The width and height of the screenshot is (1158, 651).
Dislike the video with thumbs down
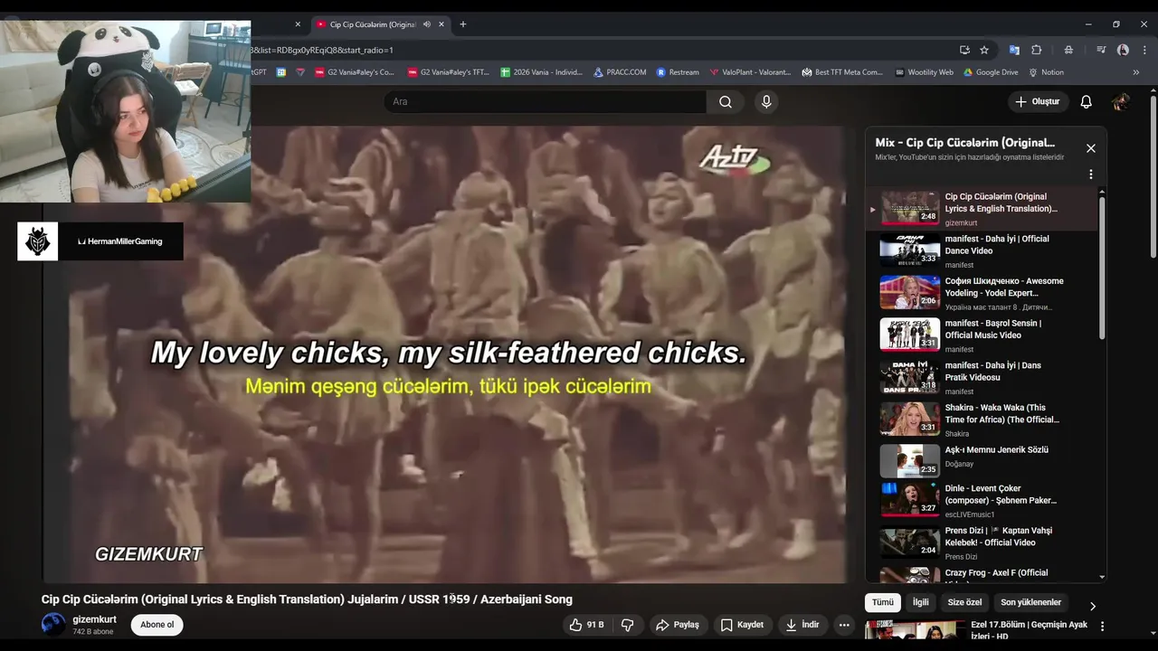(628, 625)
